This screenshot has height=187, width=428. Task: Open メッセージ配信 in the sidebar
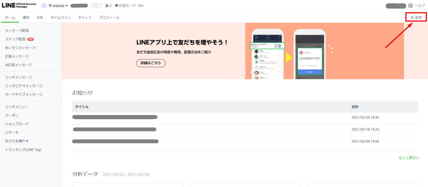pyautogui.click(x=17, y=30)
